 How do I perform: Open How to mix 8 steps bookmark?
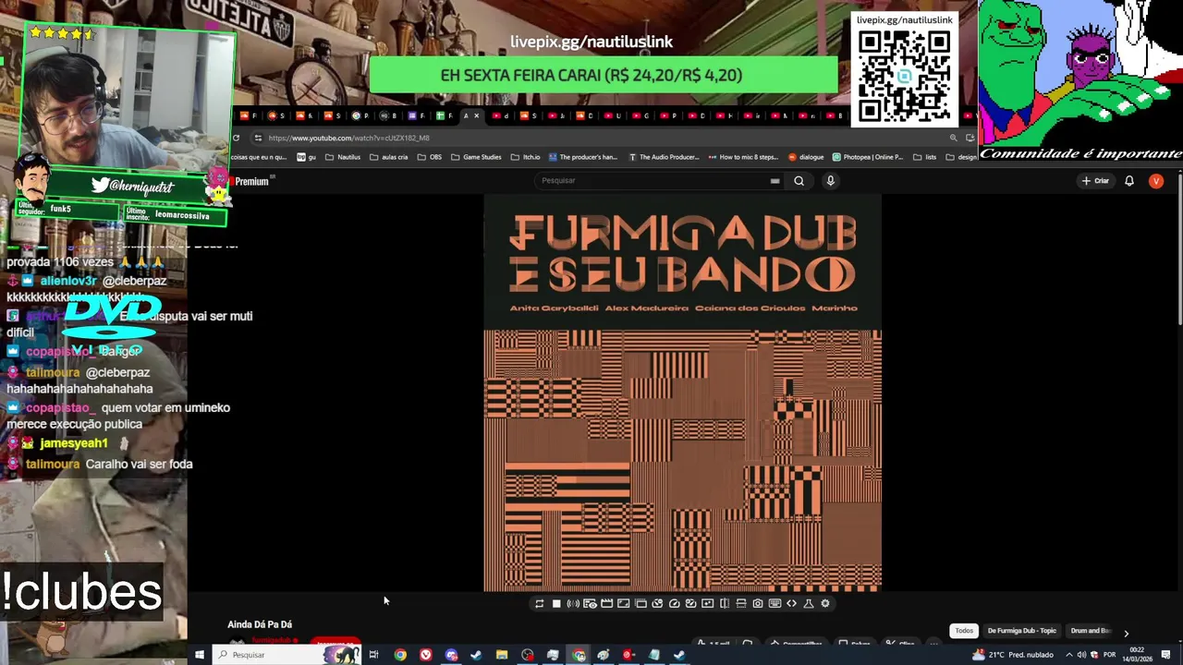point(744,157)
